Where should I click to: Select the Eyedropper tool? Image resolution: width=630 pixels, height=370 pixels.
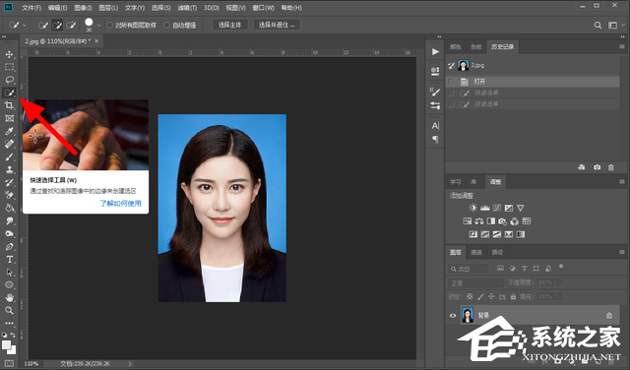click(x=9, y=131)
